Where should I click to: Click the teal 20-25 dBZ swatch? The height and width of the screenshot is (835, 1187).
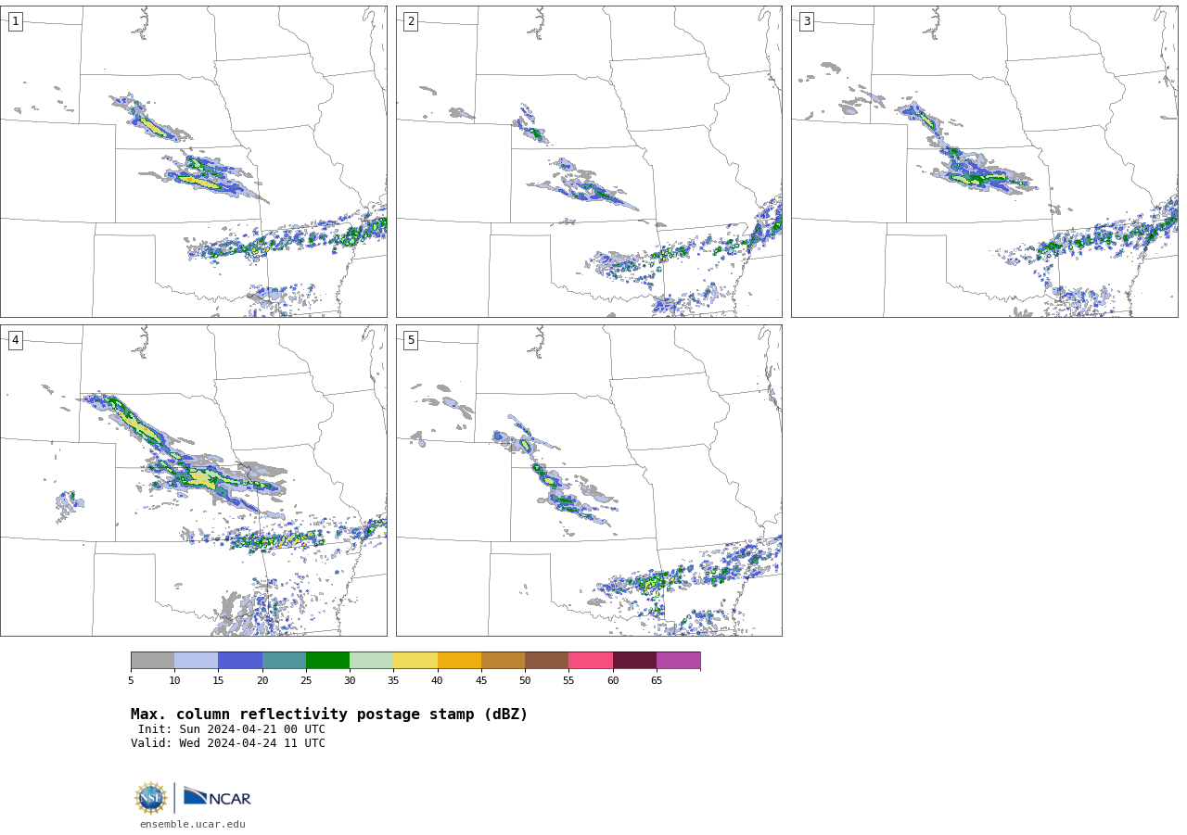click(x=284, y=660)
